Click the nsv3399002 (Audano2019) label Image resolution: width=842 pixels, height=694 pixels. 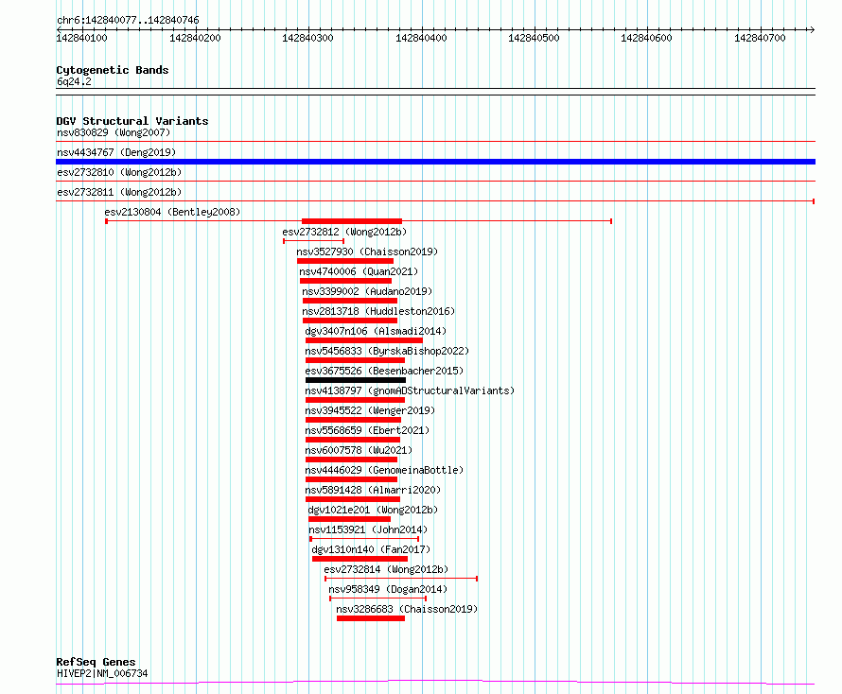(367, 291)
